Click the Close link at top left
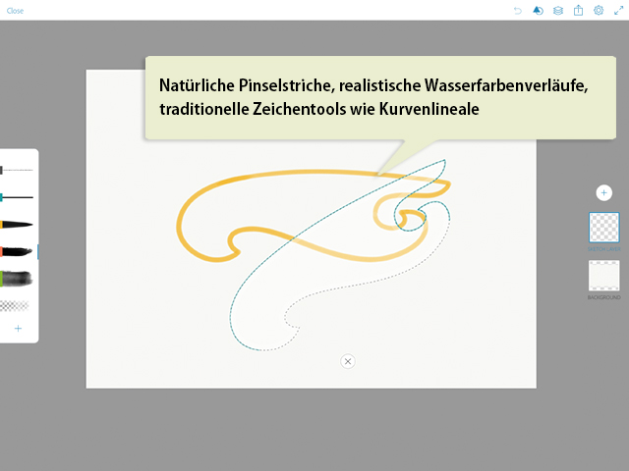 (x=15, y=11)
